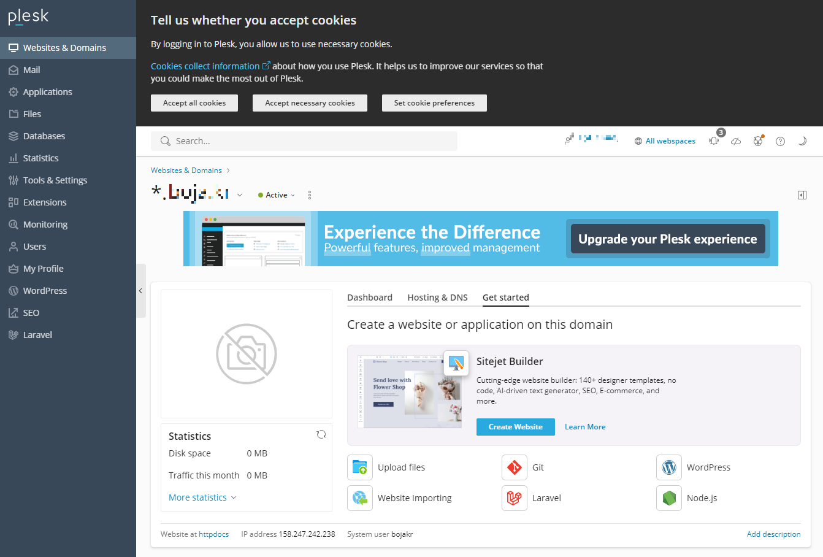Click Upgrade your Plesk experience button
This screenshot has height=557, width=823.
[x=668, y=239]
